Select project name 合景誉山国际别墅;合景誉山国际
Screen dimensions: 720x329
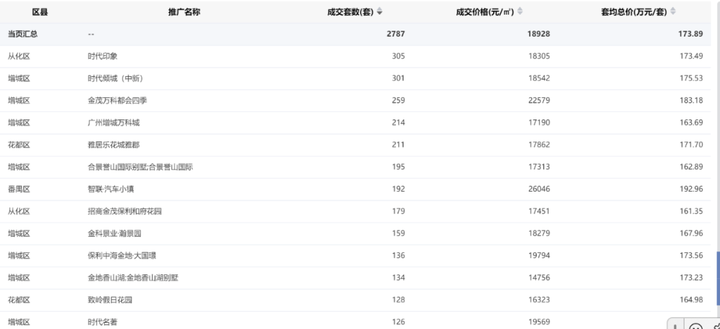click(141, 167)
